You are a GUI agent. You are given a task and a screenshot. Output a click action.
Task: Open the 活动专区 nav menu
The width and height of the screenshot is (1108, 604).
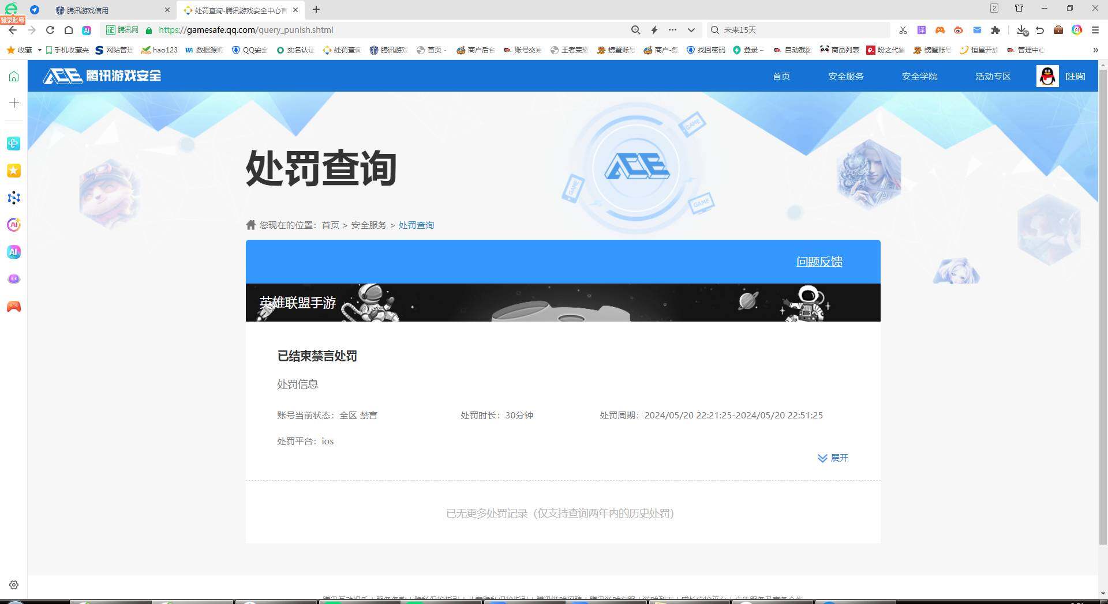993,76
